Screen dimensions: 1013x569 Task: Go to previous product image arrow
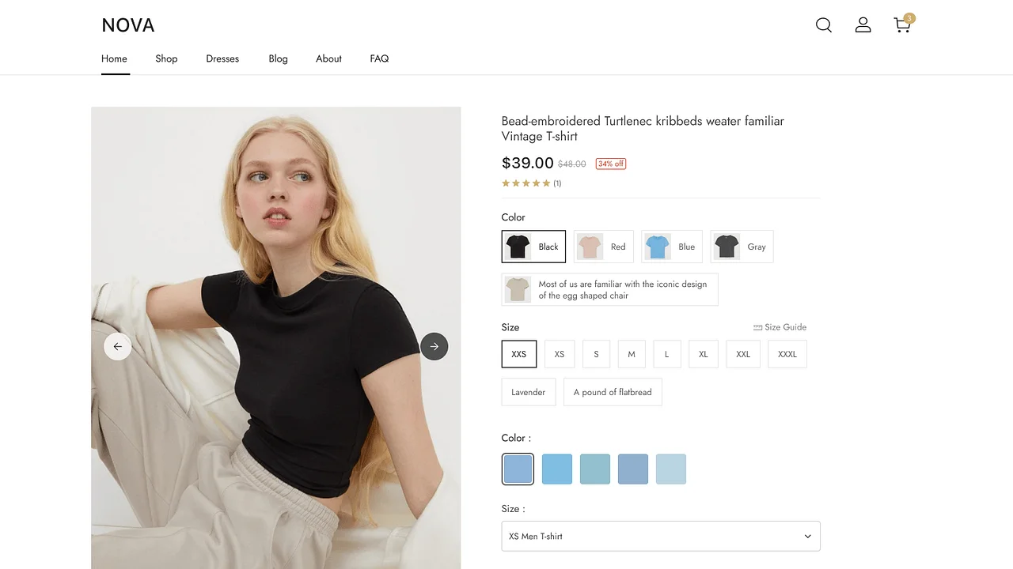(x=118, y=346)
